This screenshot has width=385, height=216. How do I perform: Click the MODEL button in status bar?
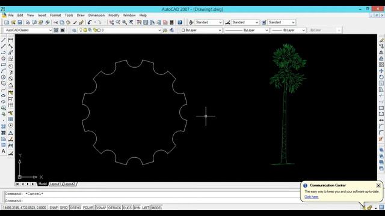pyautogui.click(x=156, y=208)
